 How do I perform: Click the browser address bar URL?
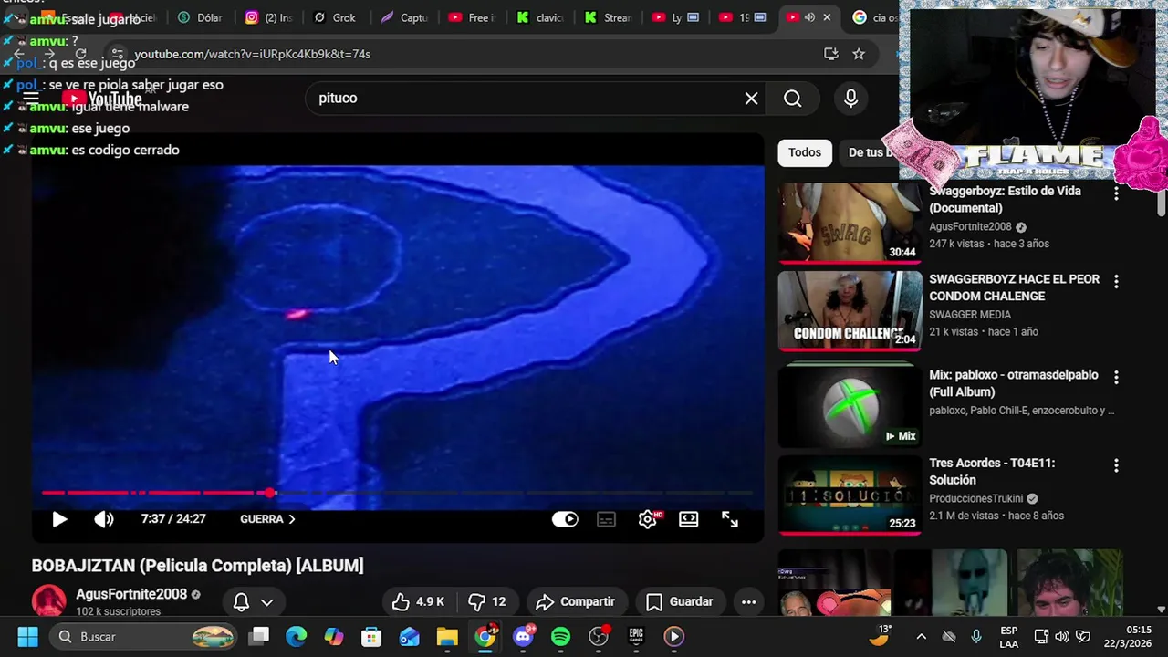coord(252,54)
